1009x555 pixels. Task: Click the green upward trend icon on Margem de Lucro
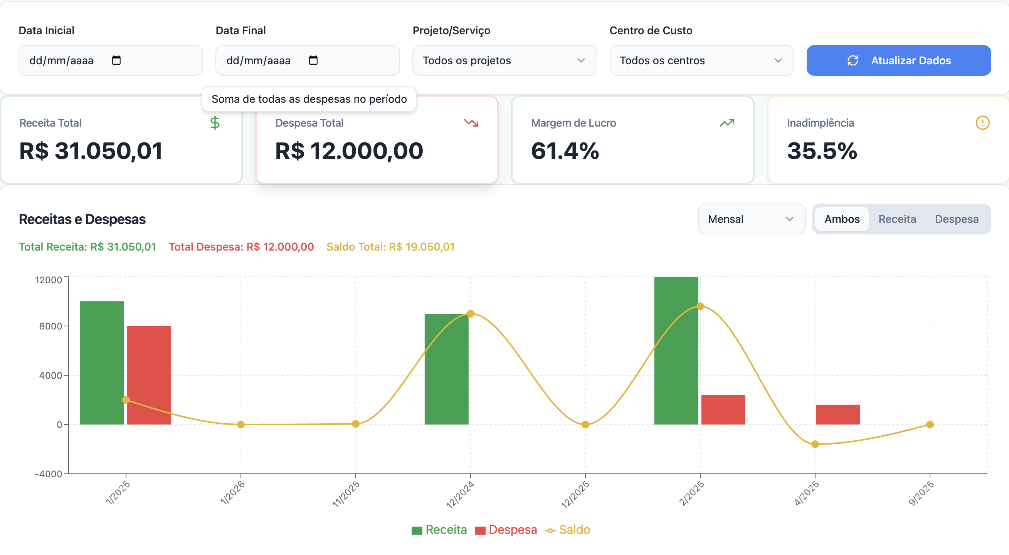point(726,122)
